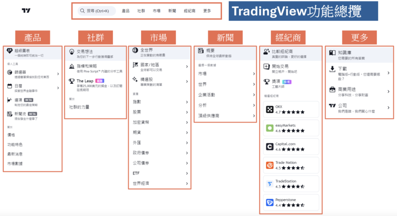
Task: Expand the 篩選器 submenu arrow
Action: click(x=58, y=74)
